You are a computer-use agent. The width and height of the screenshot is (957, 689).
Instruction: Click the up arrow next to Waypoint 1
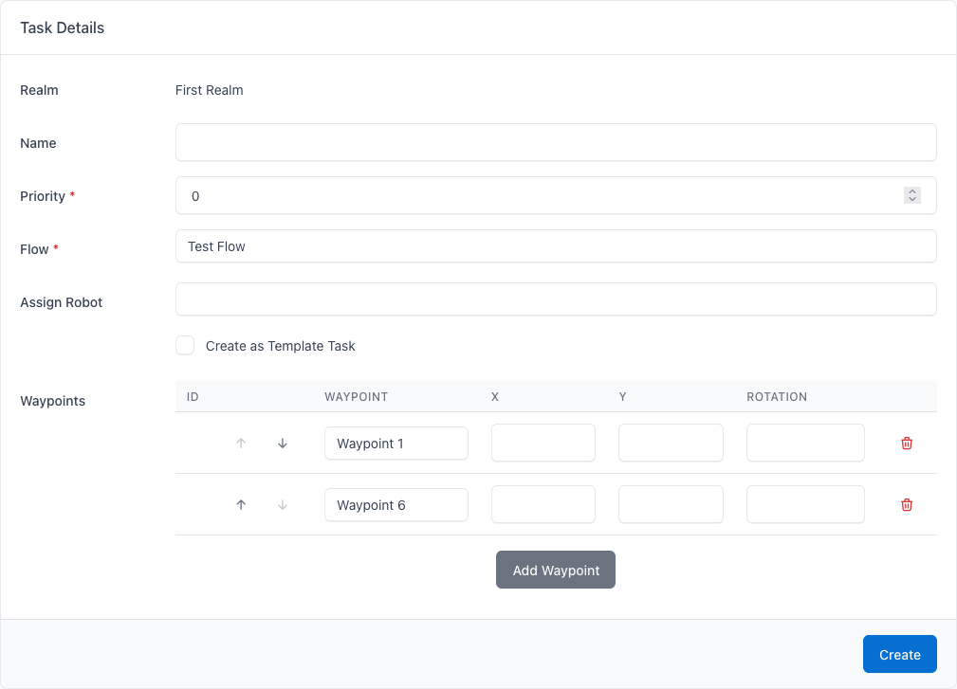(241, 443)
